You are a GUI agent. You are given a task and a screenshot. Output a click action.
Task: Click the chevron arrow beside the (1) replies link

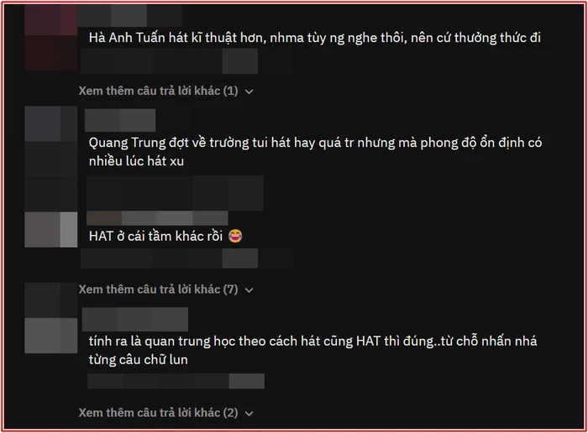pyautogui.click(x=249, y=91)
